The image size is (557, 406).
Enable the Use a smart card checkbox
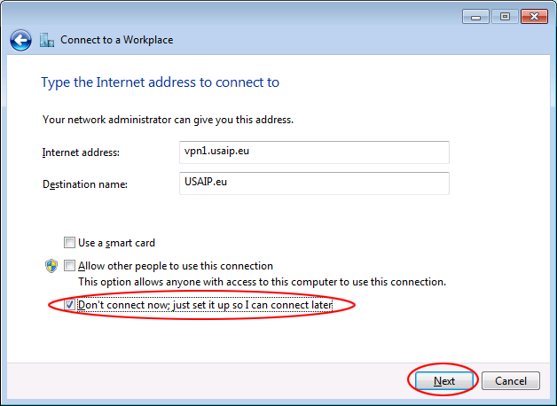tap(69, 243)
